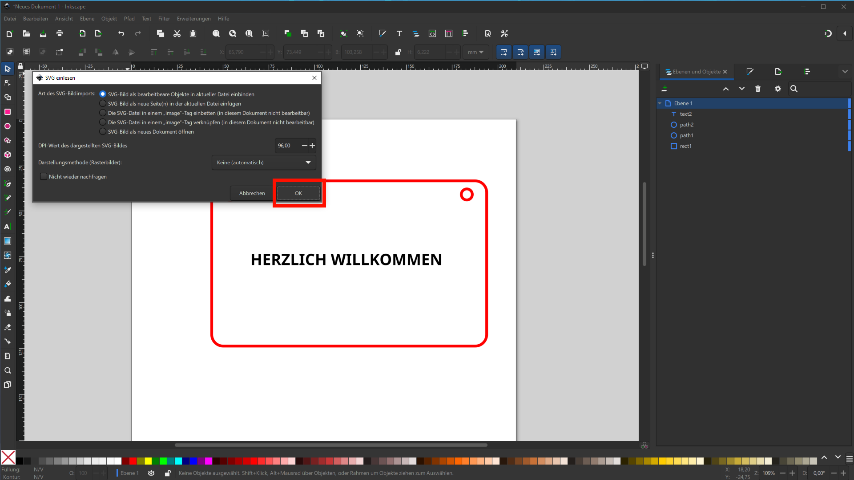
Task: Select the Node editing tool
Action: [x=8, y=83]
